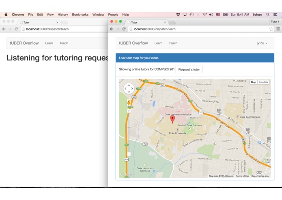This screenshot has height=200, width=282.
Task: Select the Tutor tab in back teach window
Action: (39, 22)
